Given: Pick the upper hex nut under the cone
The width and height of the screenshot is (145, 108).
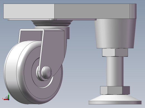Looking at the screenshot, I should tap(115, 52).
